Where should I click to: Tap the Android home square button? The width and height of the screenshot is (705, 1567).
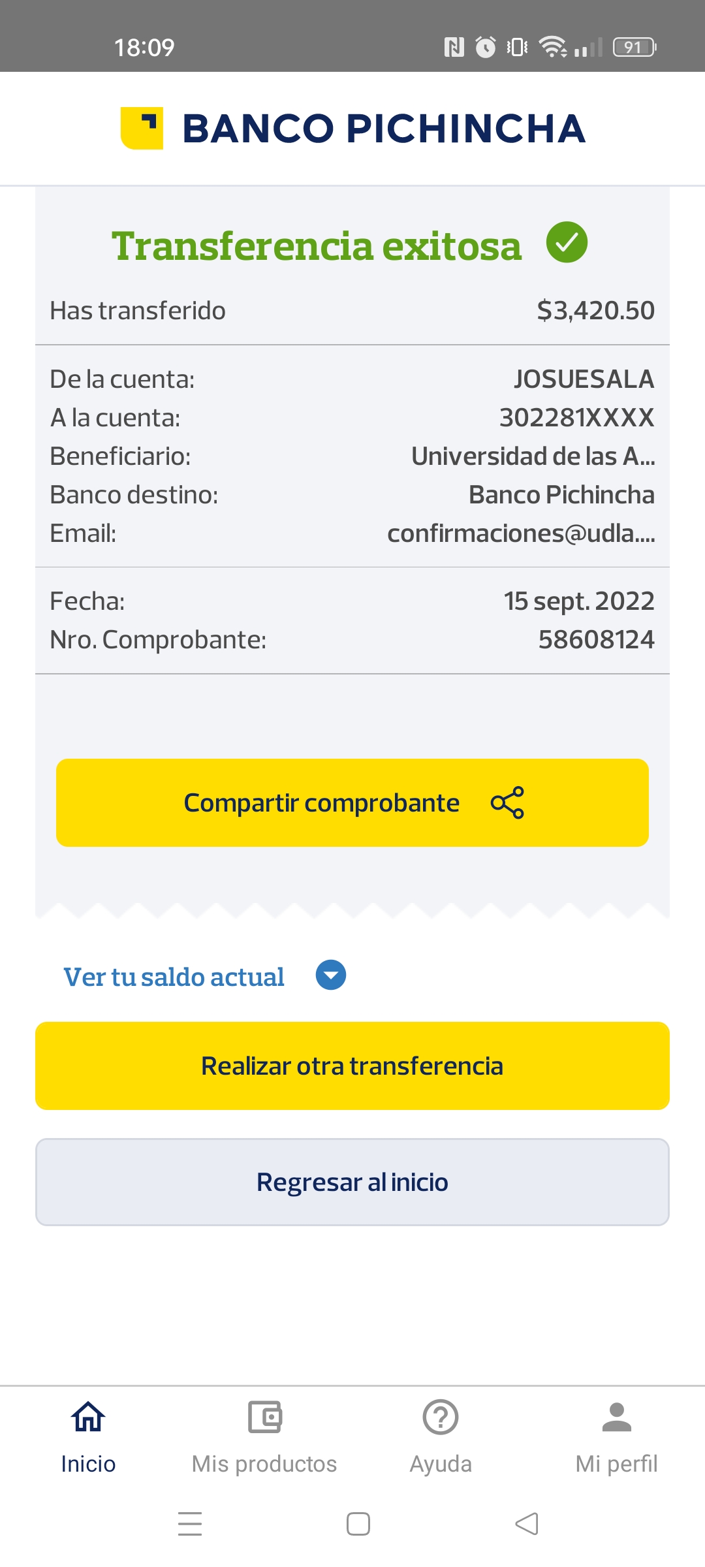click(358, 1524)
